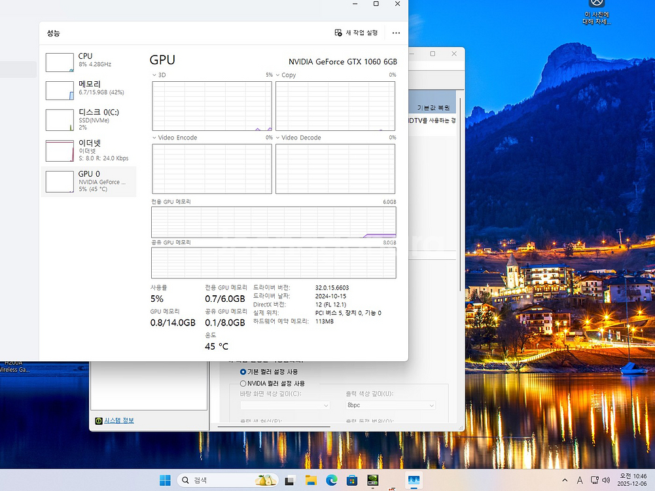The width and height of the screenshot is (655, 491).
Task: Click the NVIDIA Control Panel taskbar icon
Action: [372, 481]
